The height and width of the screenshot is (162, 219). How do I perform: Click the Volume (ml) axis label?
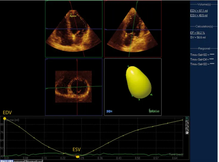(12, 120)
